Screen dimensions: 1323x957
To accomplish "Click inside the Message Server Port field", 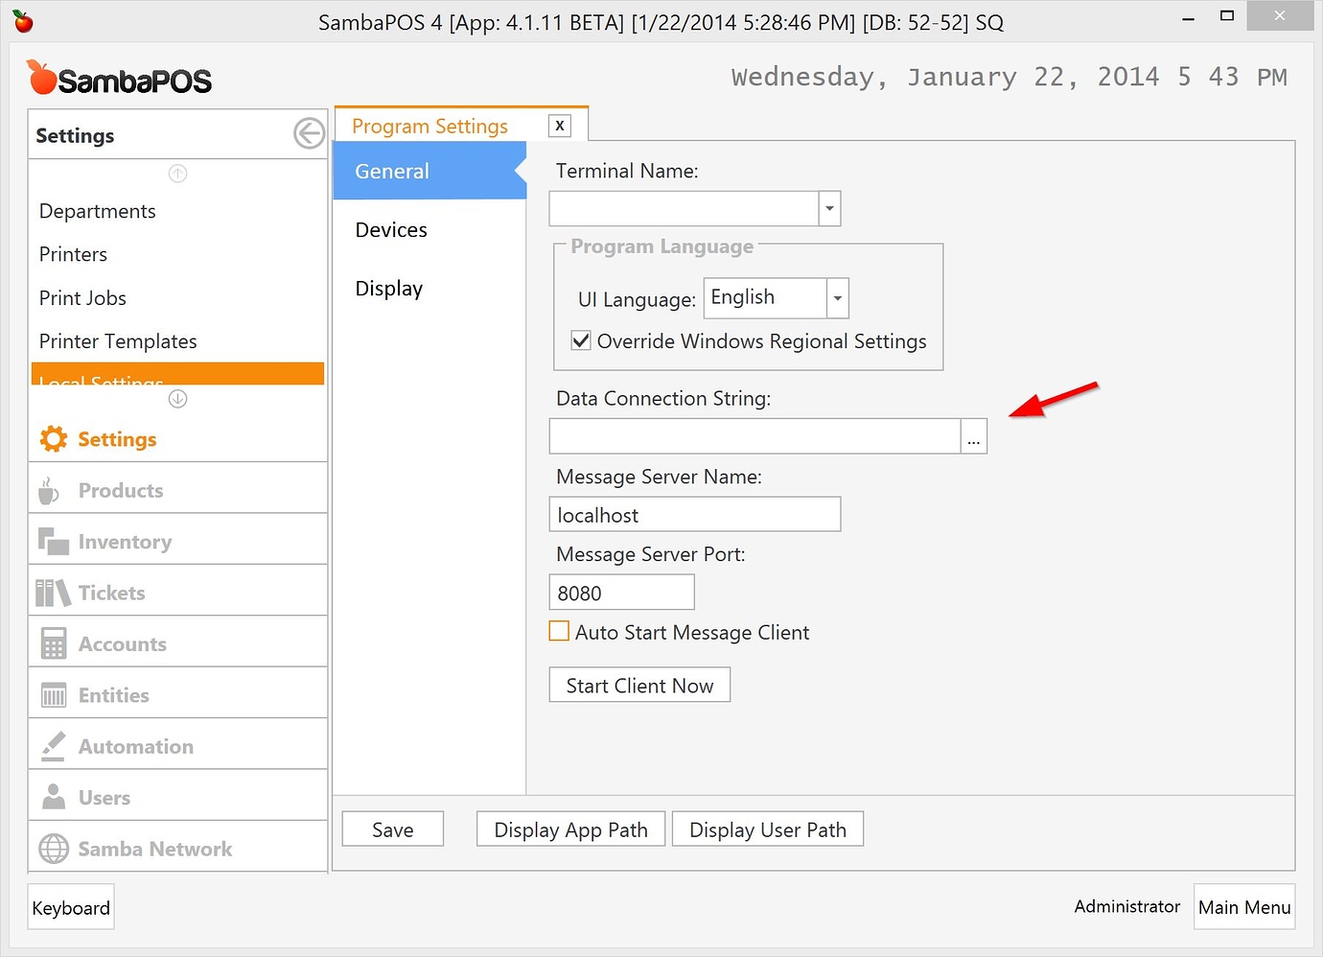I will point(620,592).
